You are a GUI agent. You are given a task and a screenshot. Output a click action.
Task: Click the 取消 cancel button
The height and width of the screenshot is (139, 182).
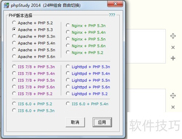pyautogui.click(x=75, y=122)
